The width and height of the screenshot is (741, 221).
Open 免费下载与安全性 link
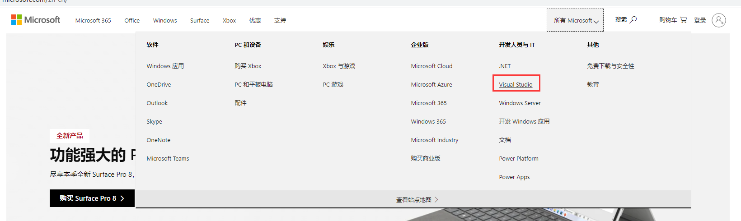tap(610, 66)
